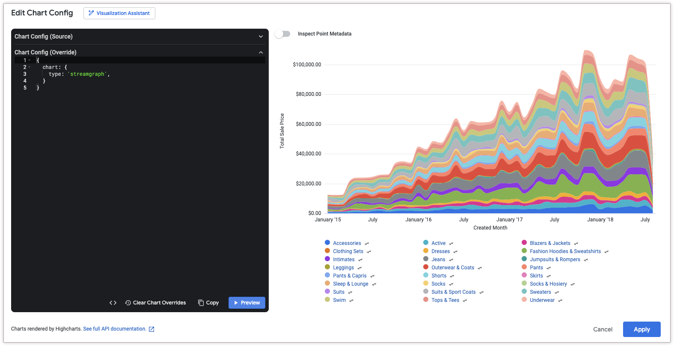Hide the Tops & Tees series in legend
This screenshot has height=346, width=674.
[x=445, y=300]
